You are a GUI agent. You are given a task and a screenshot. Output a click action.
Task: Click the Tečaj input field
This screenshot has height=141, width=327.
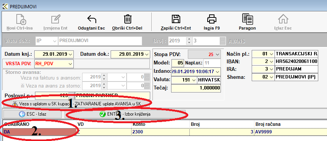tap(196, 88)
